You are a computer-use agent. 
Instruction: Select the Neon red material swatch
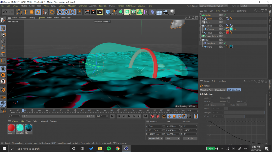[x=11, y=128]
